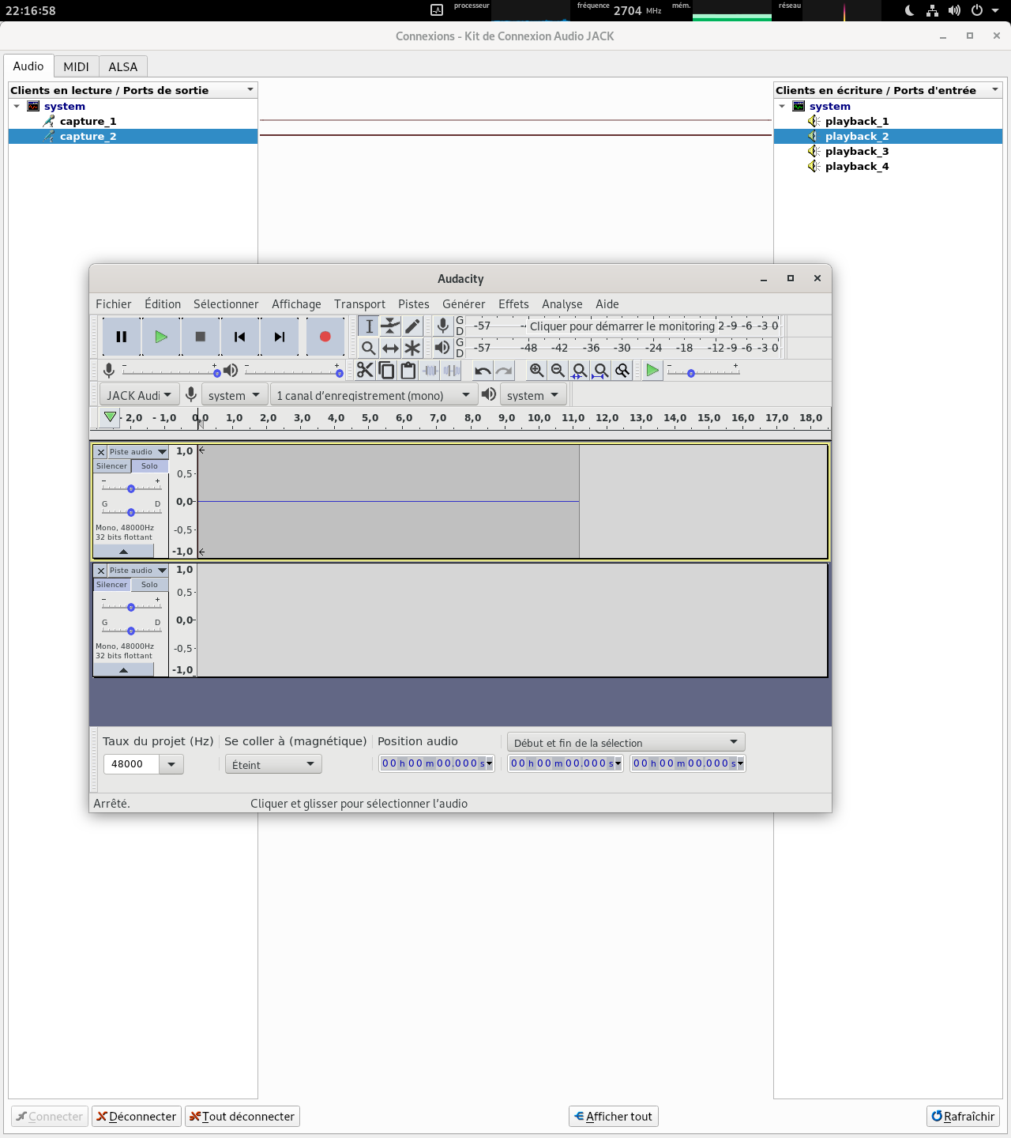Click the Undo arrow icon
1011x1138 pixels.
pos(483,371)
